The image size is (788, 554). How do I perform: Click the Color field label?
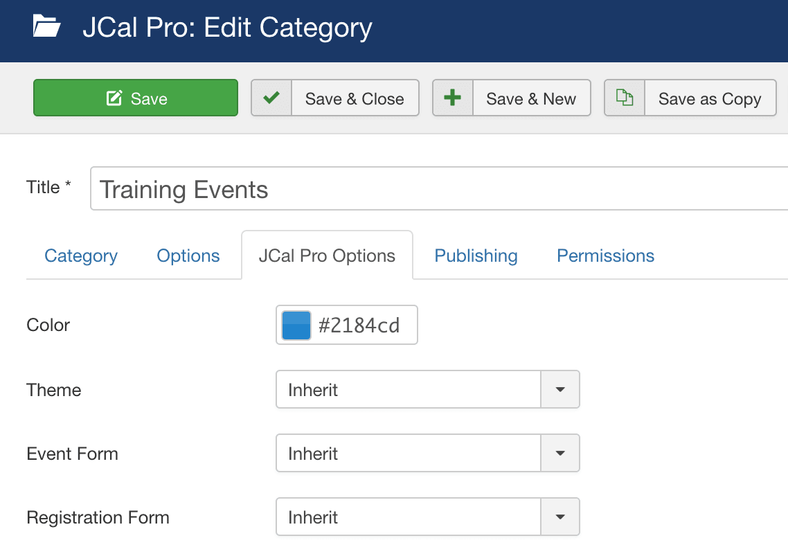click(48, 325)
